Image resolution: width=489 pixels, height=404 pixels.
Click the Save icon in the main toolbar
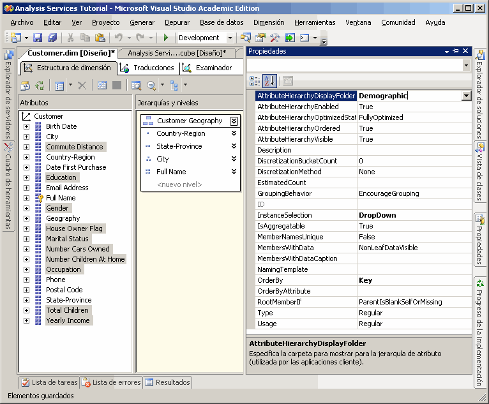click(38, 38)
